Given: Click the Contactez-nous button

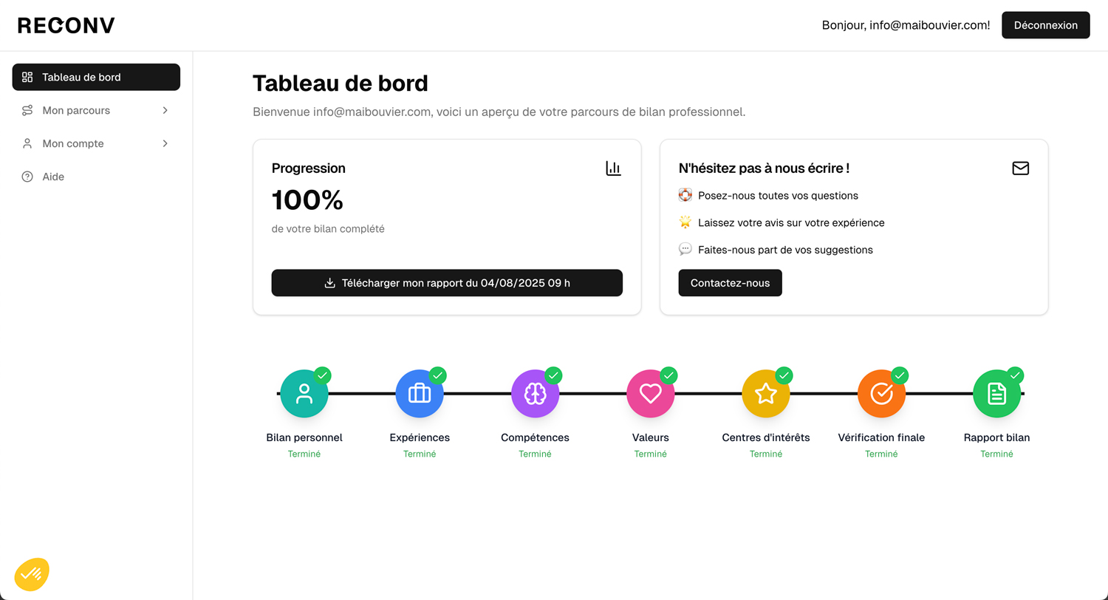Looking at the screenshot, I should pos(730,283).
